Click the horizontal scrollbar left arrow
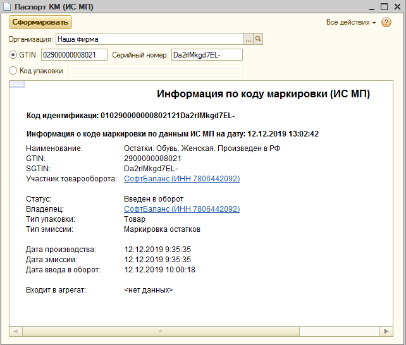406x345 pixels. [13, 331]
